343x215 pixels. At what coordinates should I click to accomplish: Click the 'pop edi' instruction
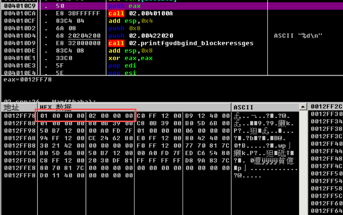pos(122,66)
